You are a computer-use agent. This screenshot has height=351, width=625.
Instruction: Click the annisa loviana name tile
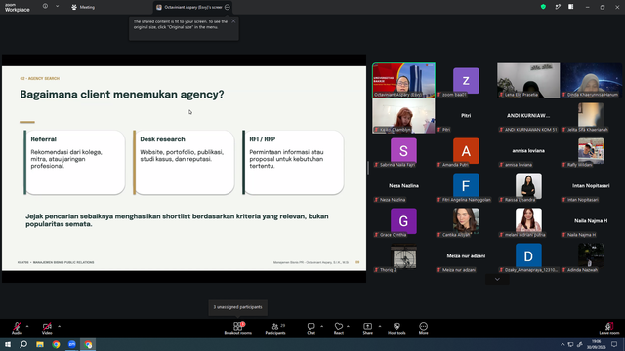(528, 151)
